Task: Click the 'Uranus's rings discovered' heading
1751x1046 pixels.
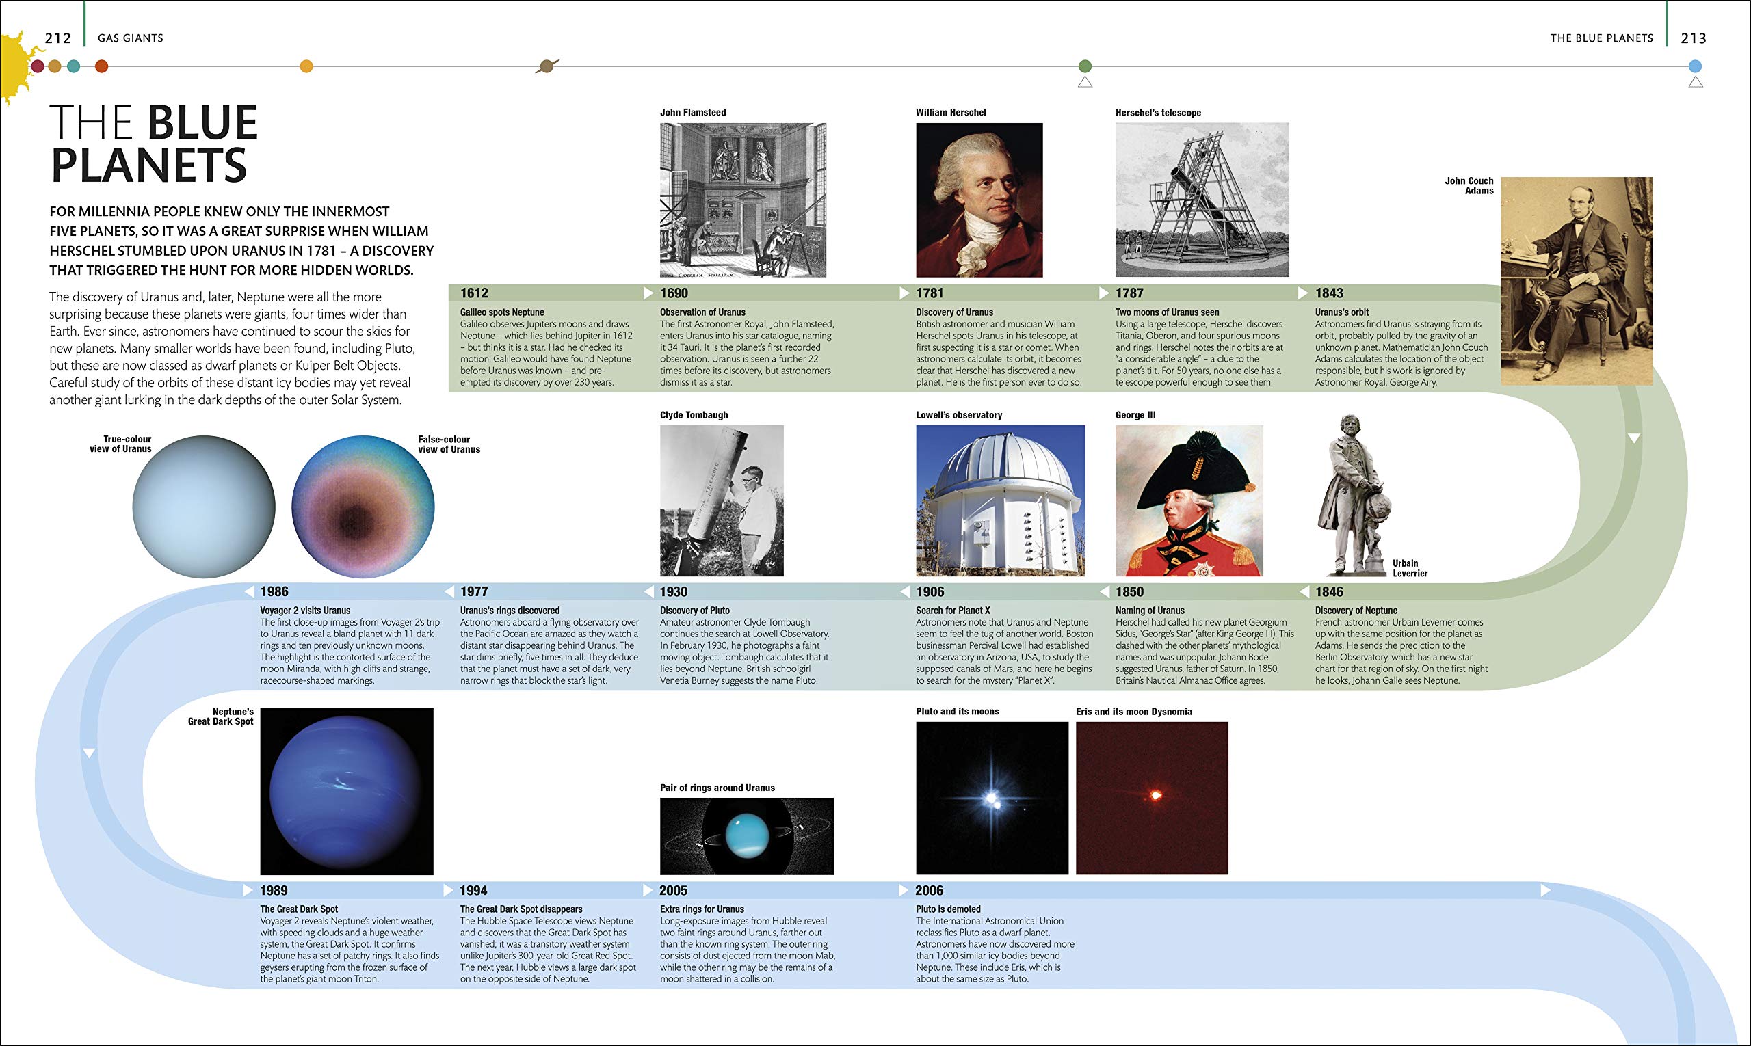Action: click(510, 611)
